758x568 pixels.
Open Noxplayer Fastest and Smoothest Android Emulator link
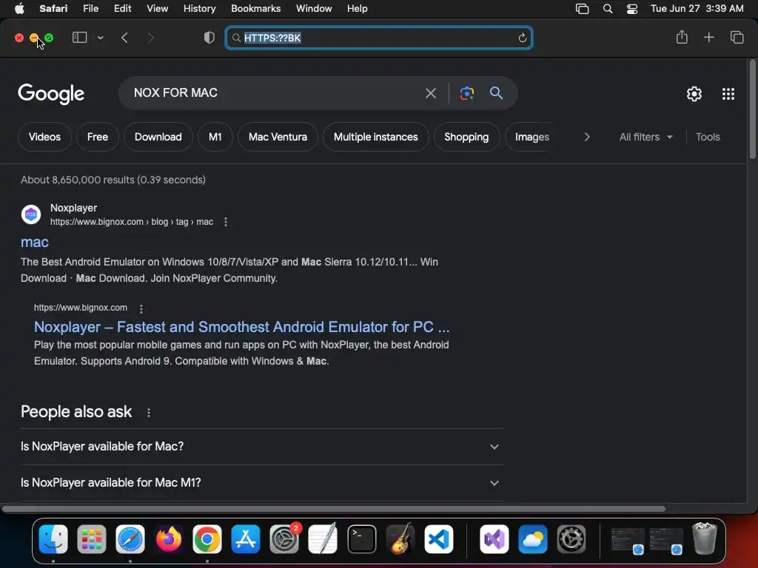click(242, 327)
